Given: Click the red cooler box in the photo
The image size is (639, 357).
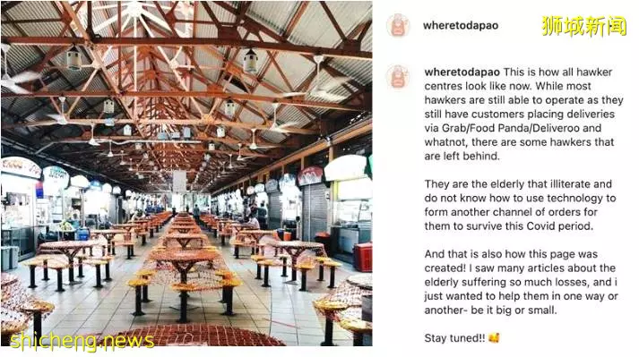Looking at the screenshot, I should click(363, 257).
